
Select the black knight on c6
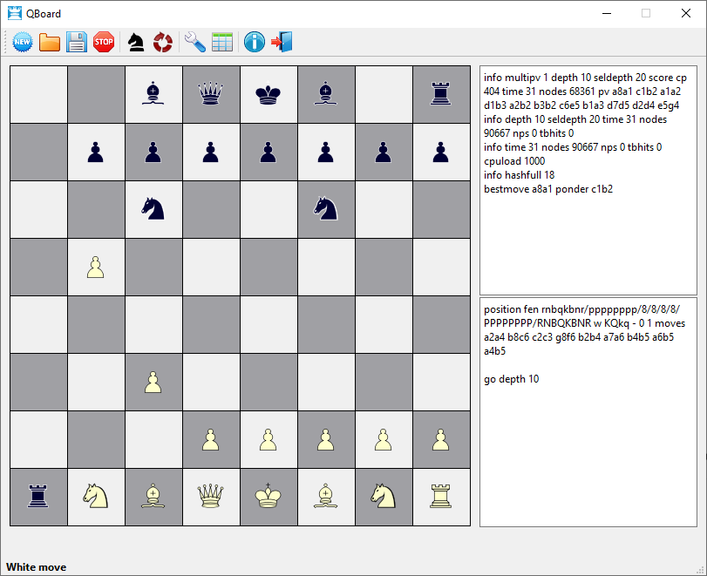(x=153, y=209)
